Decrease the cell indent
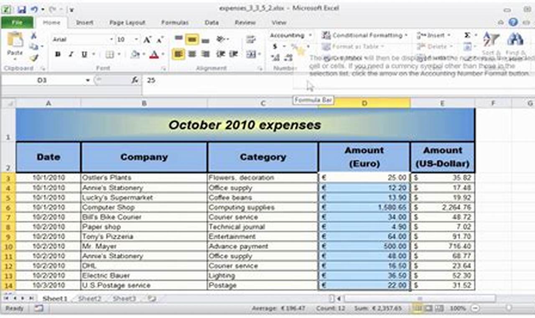The width and height of the screenshot is (535, 318). 220,54
